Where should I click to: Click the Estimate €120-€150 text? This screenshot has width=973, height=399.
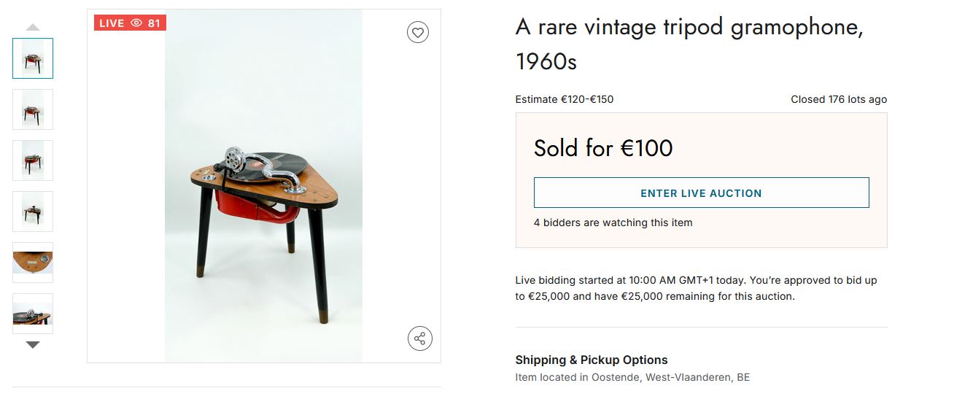point(565,99)
